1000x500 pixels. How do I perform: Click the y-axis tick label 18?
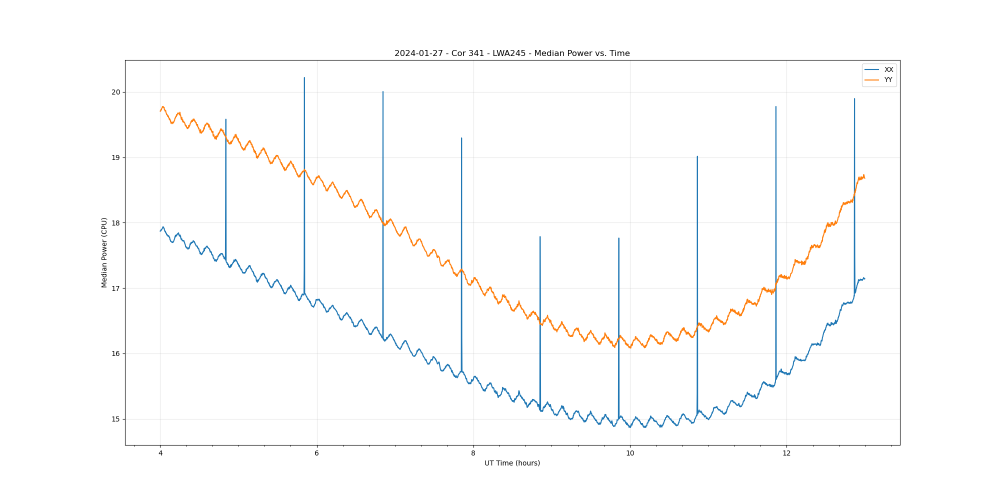[x=116, y=223]
